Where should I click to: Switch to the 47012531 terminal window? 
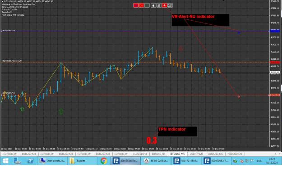coord(125,161)
